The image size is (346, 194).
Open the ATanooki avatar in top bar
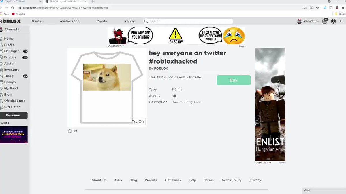(299, 21)
